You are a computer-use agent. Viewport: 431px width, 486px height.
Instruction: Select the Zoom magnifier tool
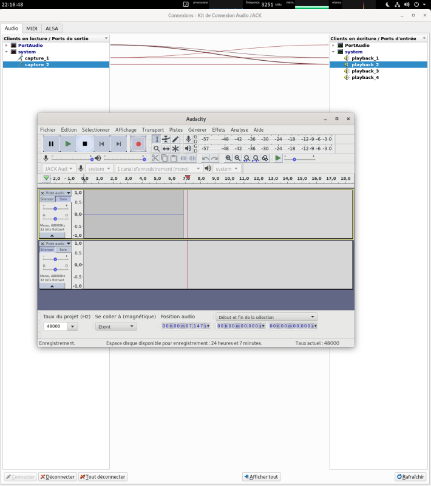157,149
